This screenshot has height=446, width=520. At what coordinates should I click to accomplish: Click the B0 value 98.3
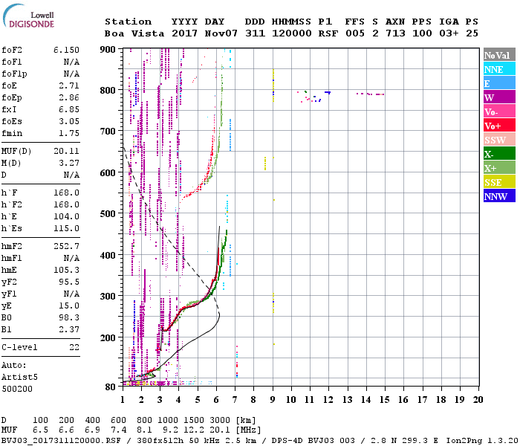[69, 317]
